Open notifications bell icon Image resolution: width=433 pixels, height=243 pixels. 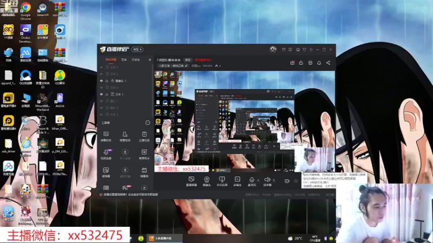319,63
